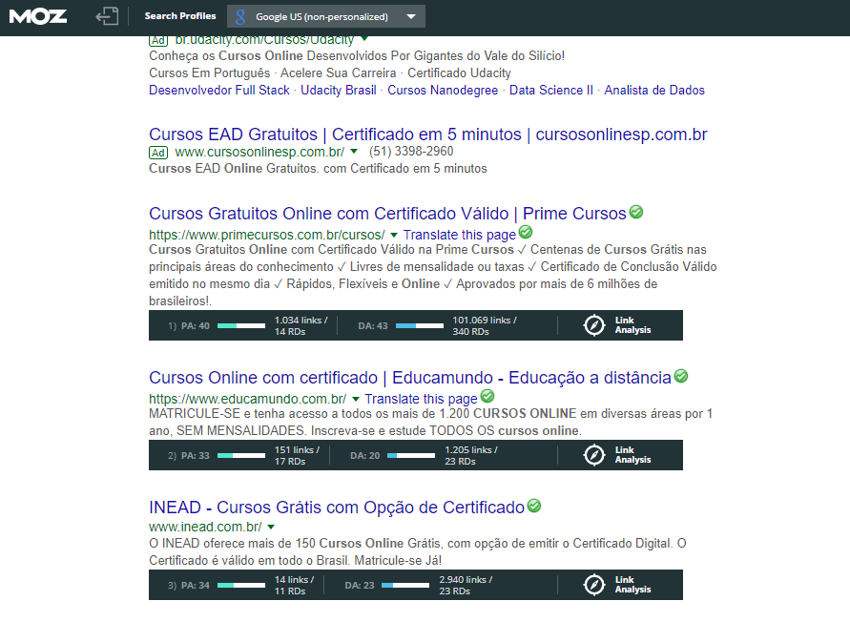This screenshot has width=850, height=622.
Task: Expand arrow next to primecursos.com.br URL
Action: tap(394, 236)
